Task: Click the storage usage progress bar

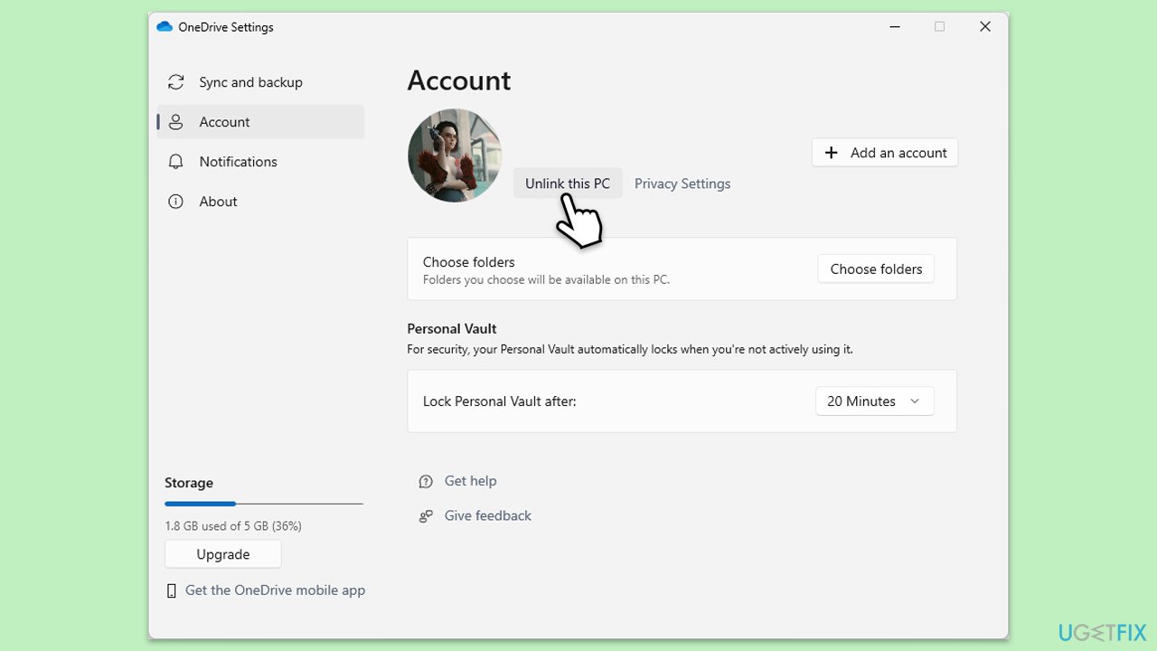Action: [264, 504]
